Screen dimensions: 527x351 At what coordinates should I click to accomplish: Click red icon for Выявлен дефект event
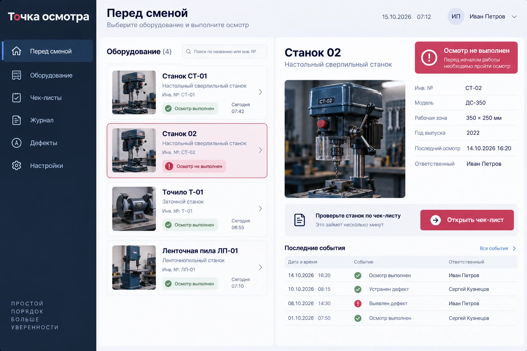tap(358, 303)
